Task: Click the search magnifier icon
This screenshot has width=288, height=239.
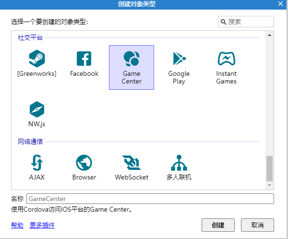Action: coord(223,22)
